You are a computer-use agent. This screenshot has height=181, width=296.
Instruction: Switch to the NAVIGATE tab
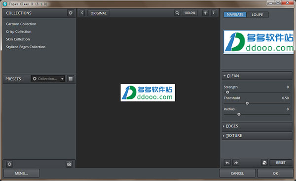pyautogui.click(x=235, y=14)
